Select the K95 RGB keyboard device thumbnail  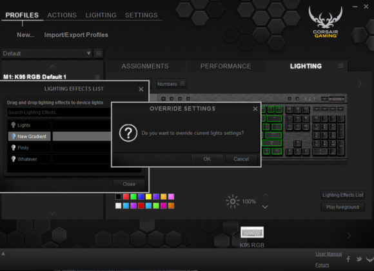pyautogui.click(x=252, y=232)
